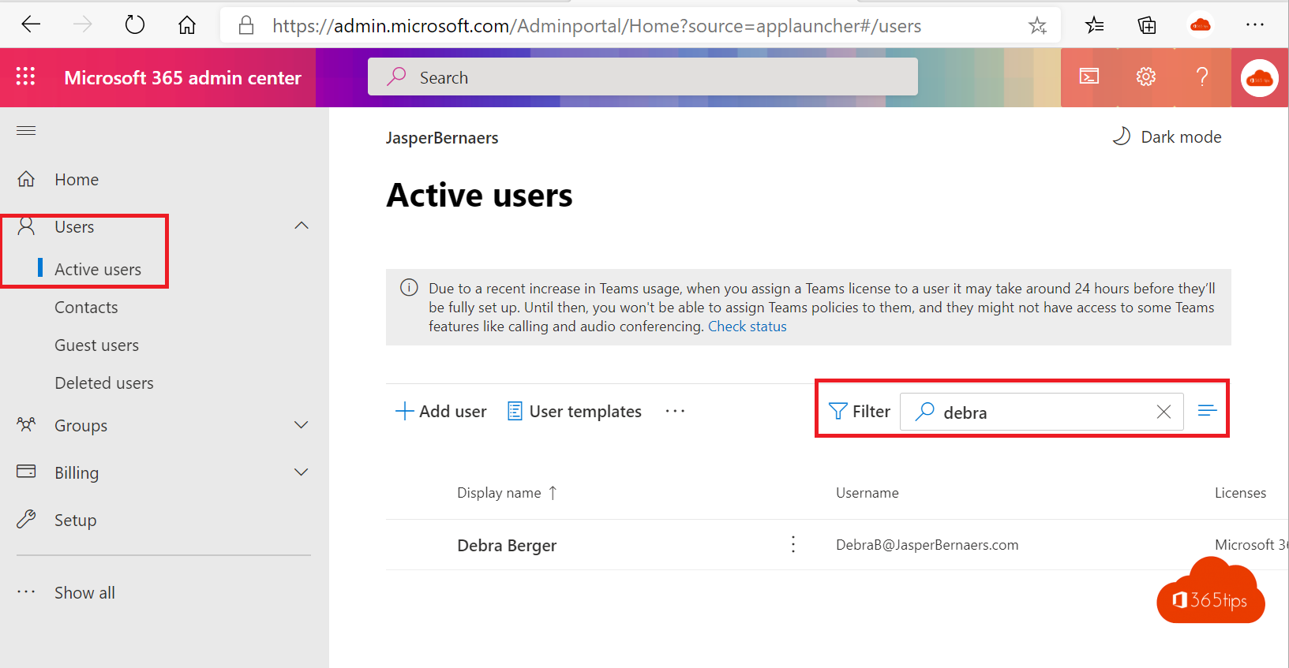Click the Show all ellipsis icon
The width and height of the screenshot is (1289, 668).
[x=26, y=591]
